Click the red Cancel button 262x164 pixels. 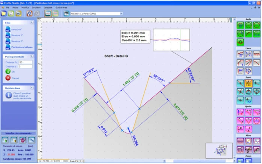coord(8,78)
